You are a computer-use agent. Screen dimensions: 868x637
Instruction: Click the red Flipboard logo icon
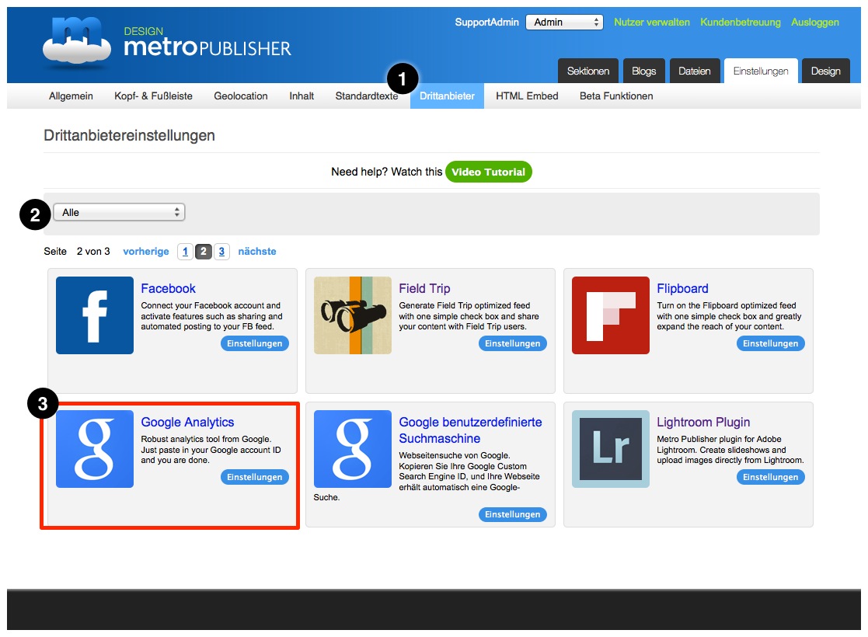(x=611, y=315)
